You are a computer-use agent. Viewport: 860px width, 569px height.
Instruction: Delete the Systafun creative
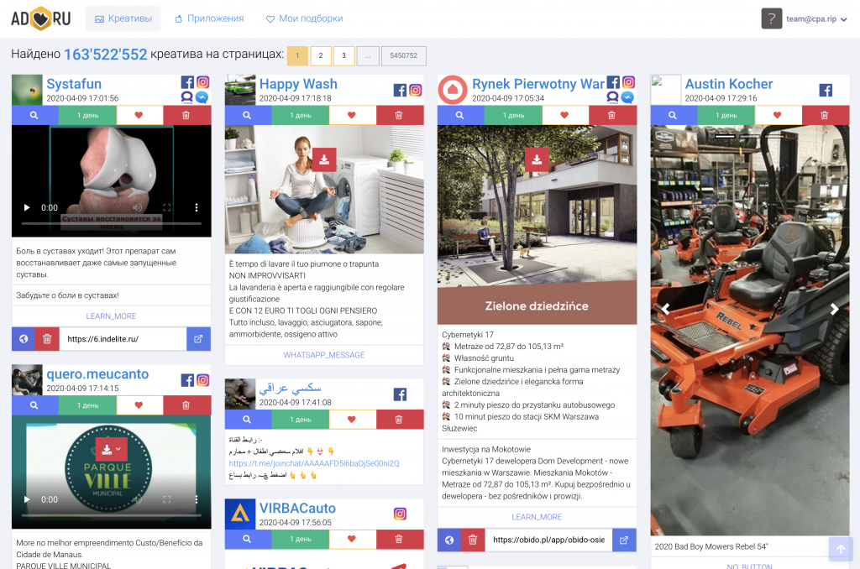click(186, 115)
